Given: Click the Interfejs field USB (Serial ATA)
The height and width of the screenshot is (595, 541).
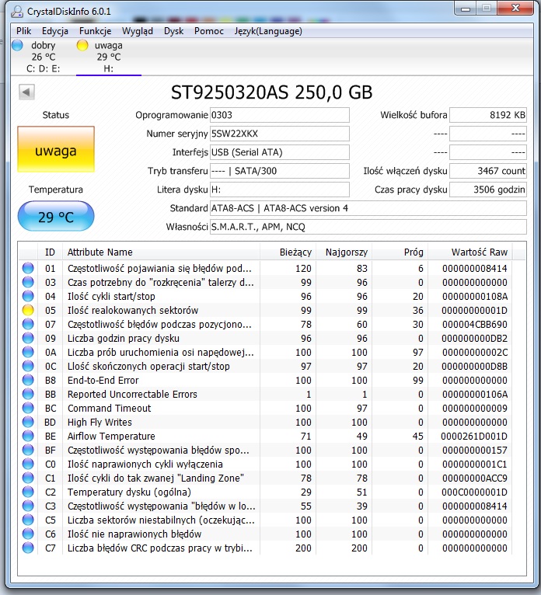Looking at the screenshot, I should (x=279, y=152).
